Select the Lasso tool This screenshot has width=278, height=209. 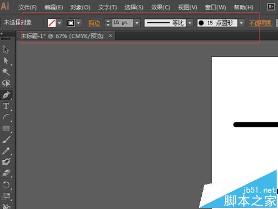(x=6, y=83)
